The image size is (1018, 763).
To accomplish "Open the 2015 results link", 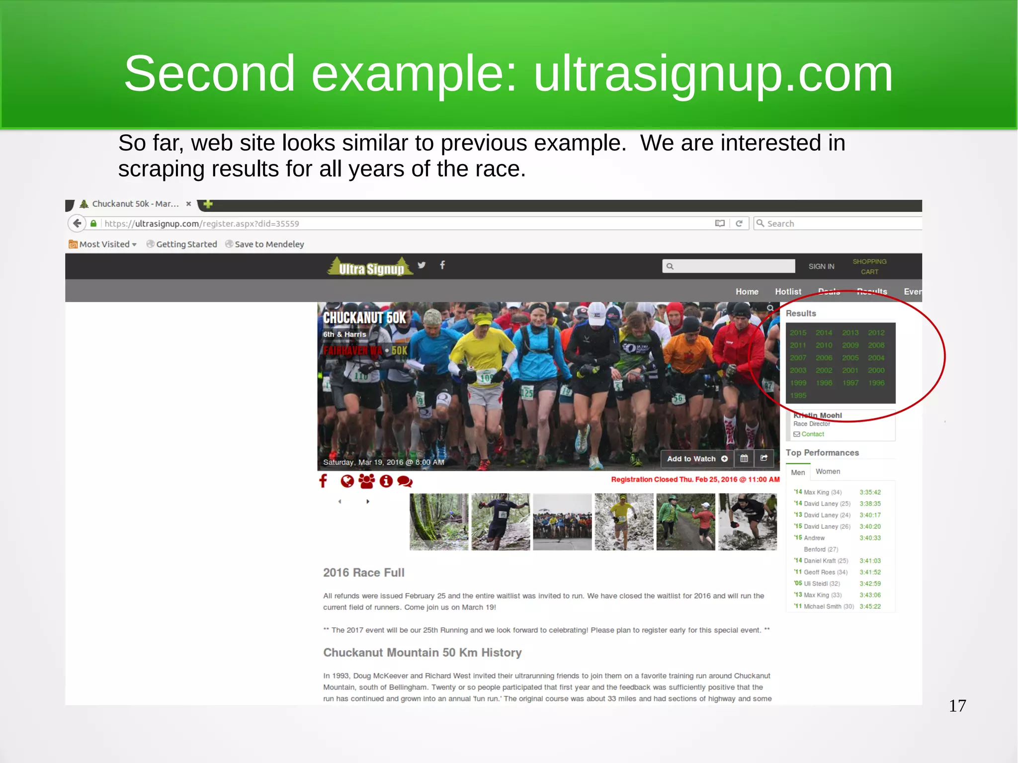I will [798, 333].
